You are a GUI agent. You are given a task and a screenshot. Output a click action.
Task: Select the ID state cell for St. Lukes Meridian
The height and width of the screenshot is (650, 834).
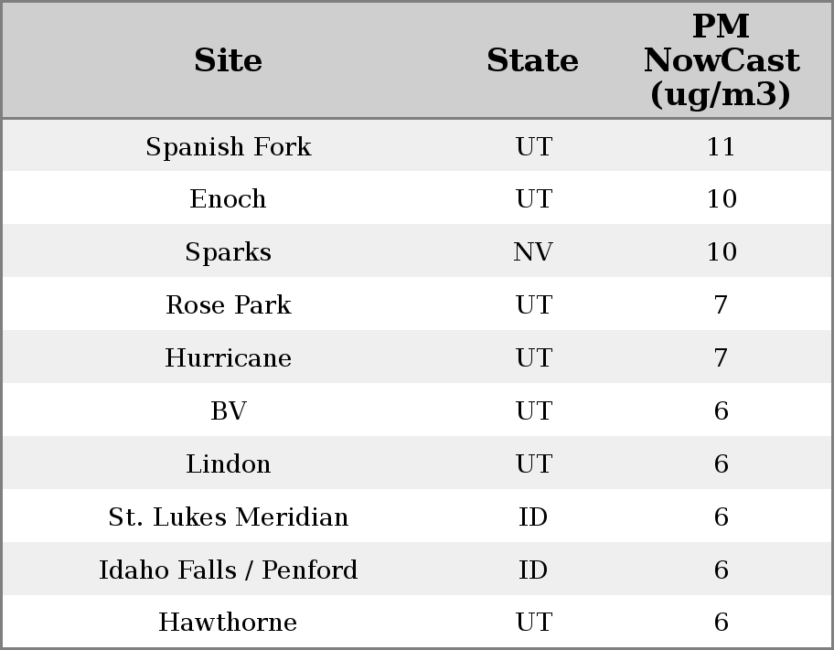click(x=533, y=517)
